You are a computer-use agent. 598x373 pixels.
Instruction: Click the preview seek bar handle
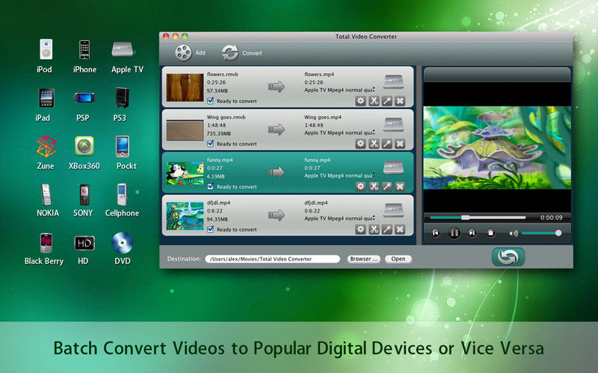[465, 218]
